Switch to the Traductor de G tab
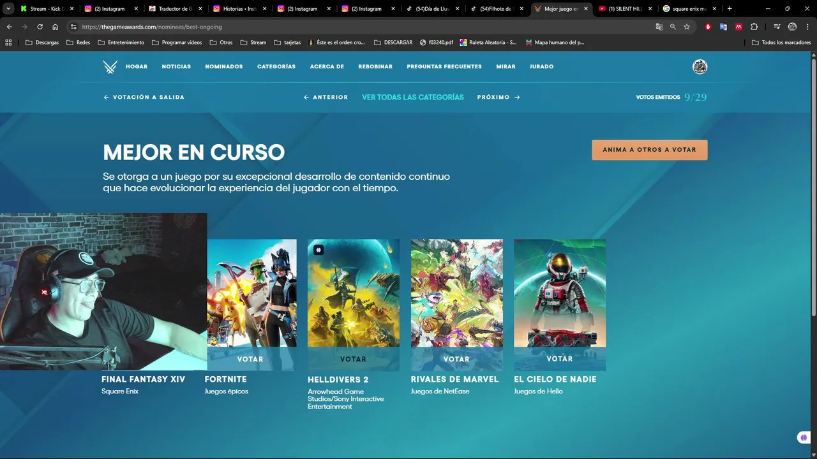817x459 pixels. point(174,9)
